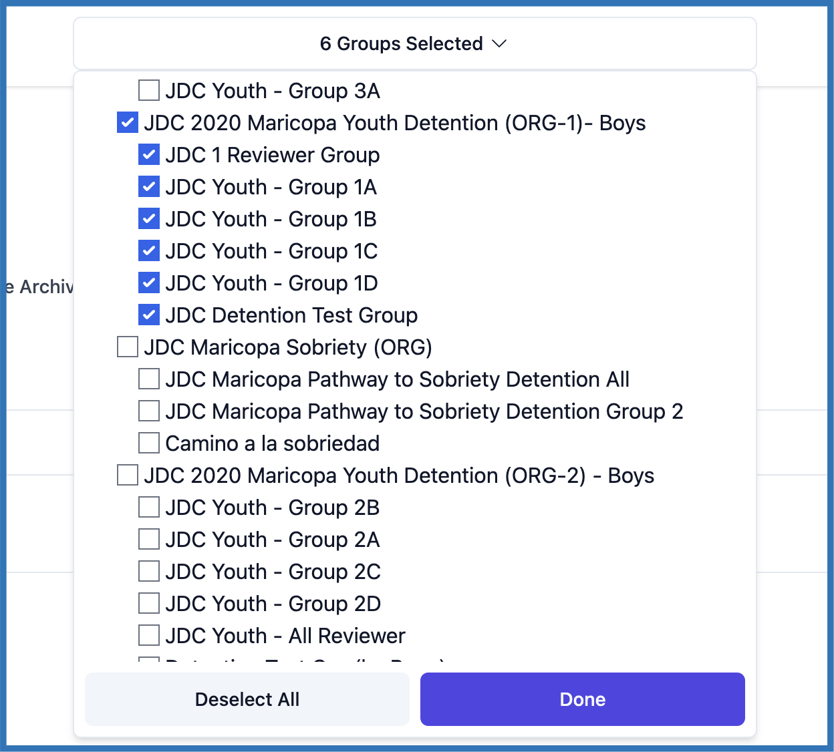The width and height of the screenshot is (834, 752).
Task: Deselect JDC Youth - Group 1A
Action: 149,186
